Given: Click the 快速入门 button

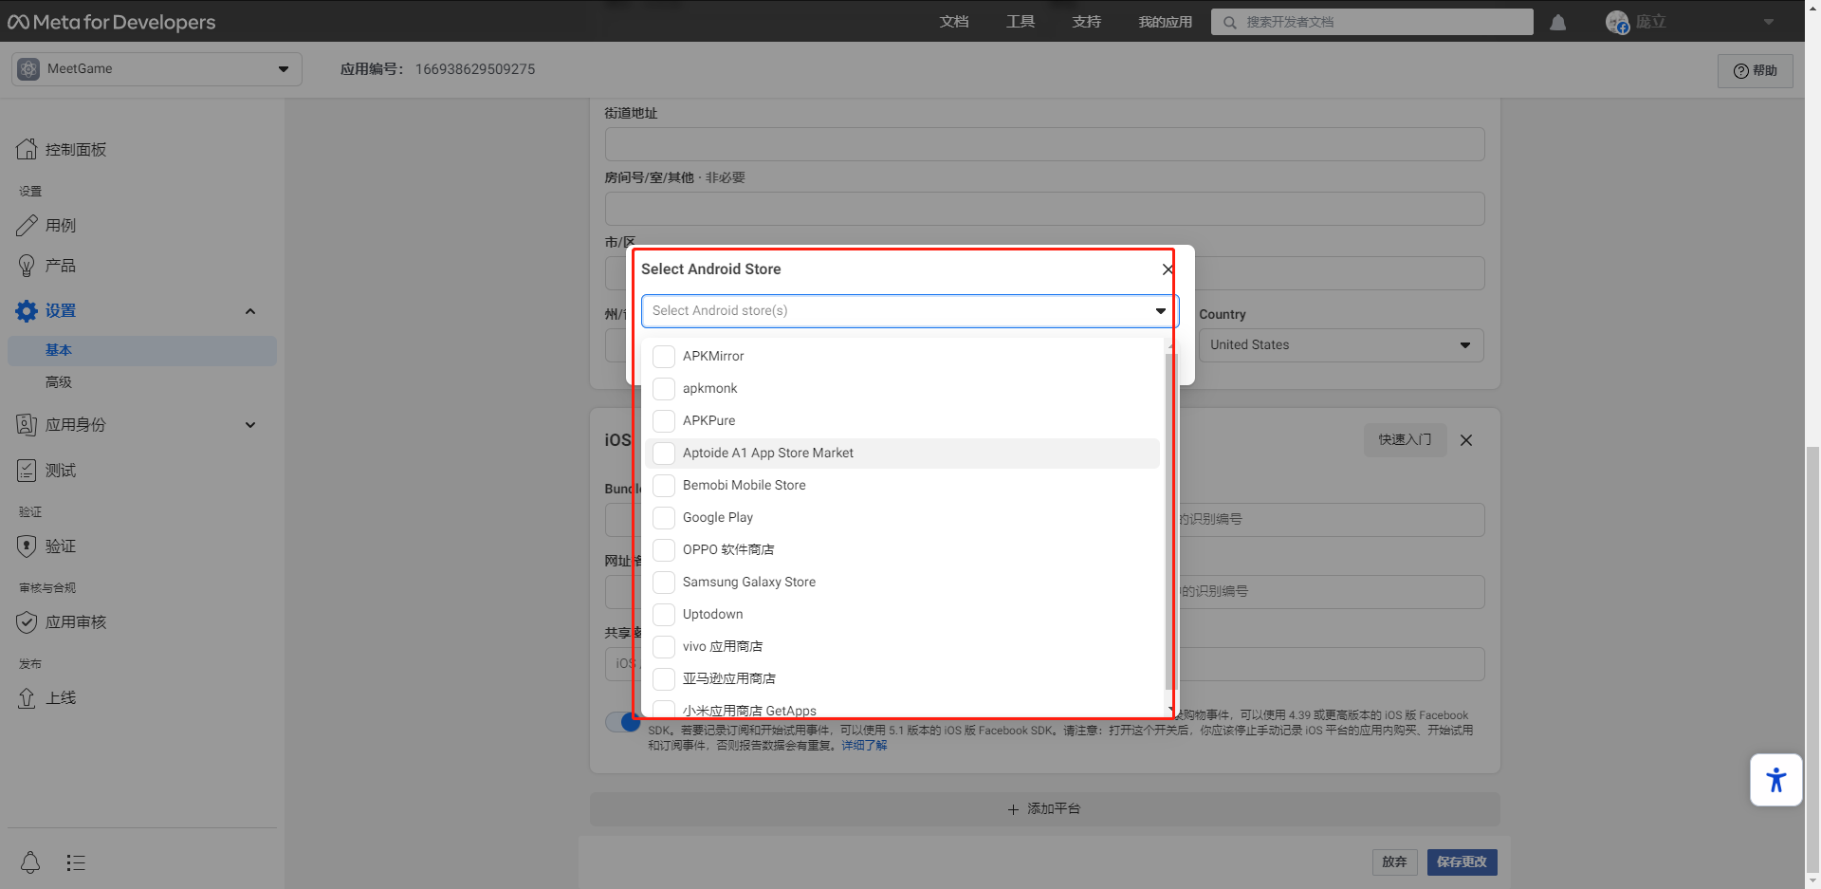Looking at the screenshot, I should (1406, 440).
